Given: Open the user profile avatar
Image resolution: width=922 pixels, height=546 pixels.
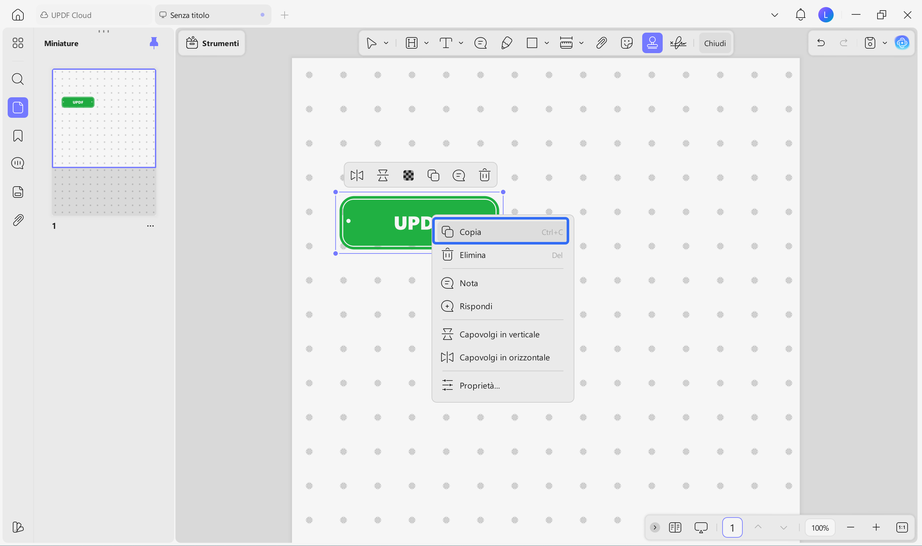Looking at the screenshot, I should click(x=826, y=15).
